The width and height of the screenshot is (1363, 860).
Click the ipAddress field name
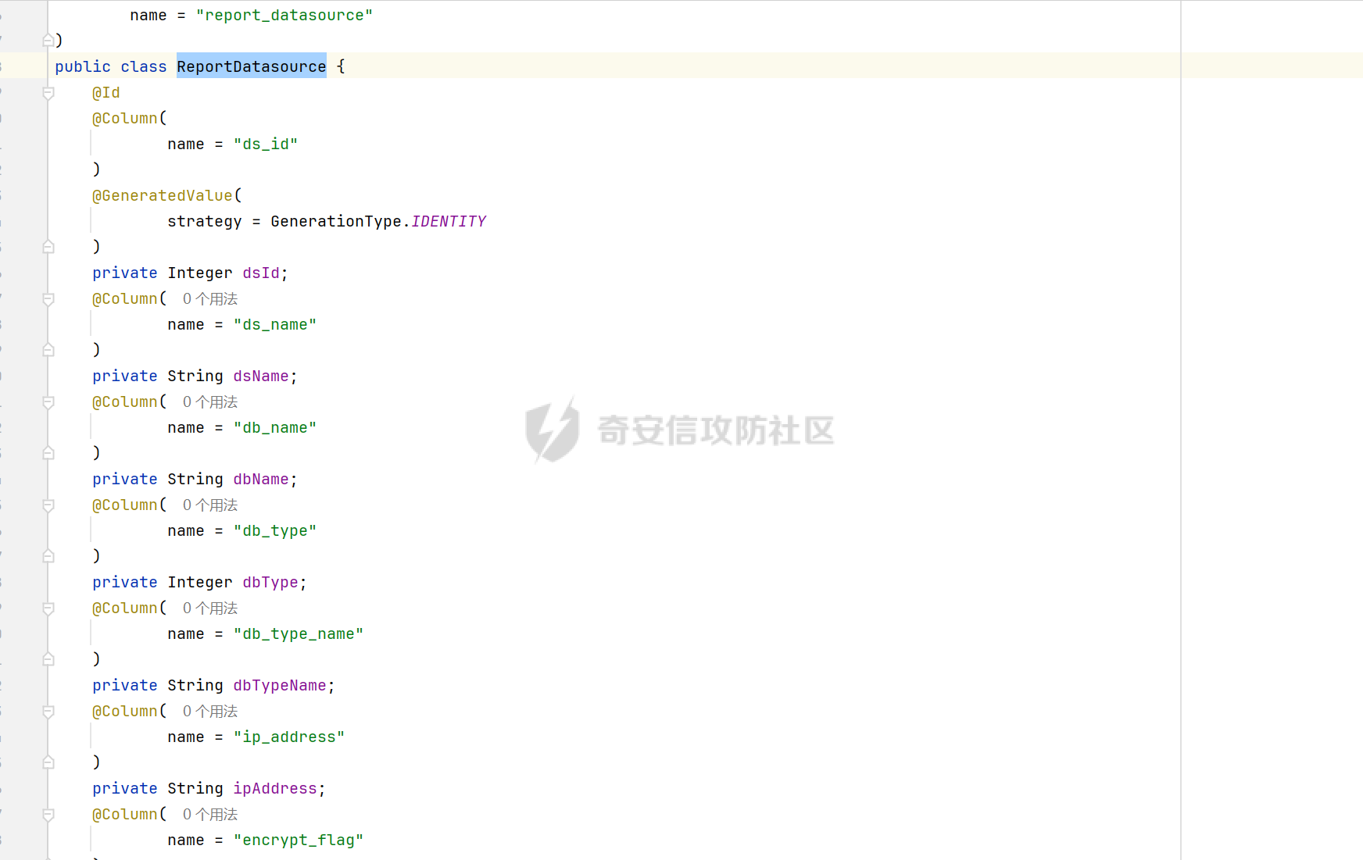coord(275,789)
